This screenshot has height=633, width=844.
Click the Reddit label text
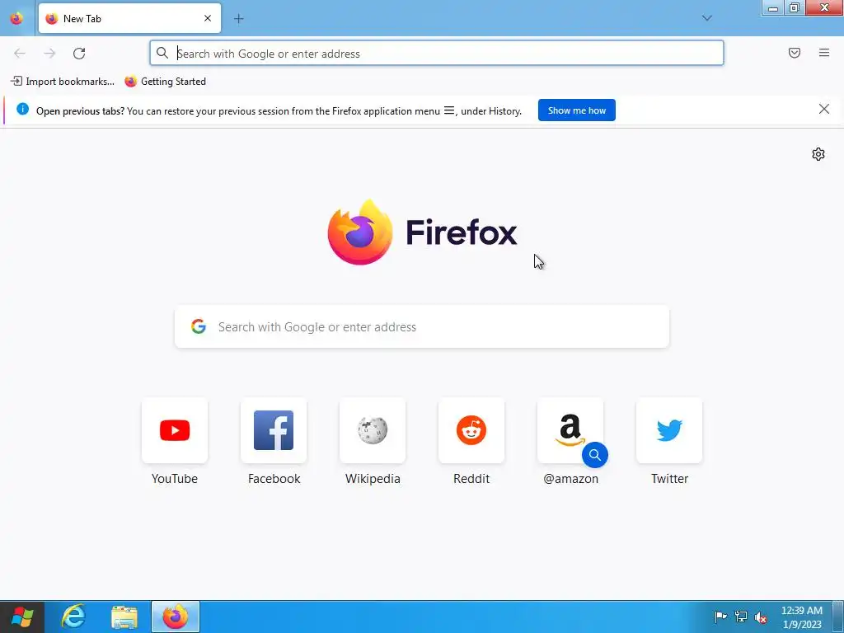(471, 479)
